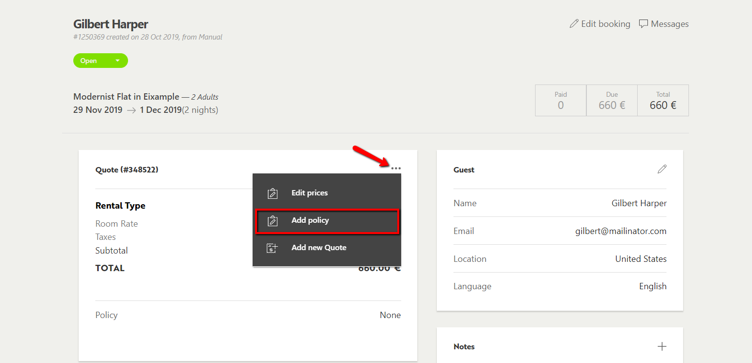Click the Rental Type heading

[x=120, y=206]
